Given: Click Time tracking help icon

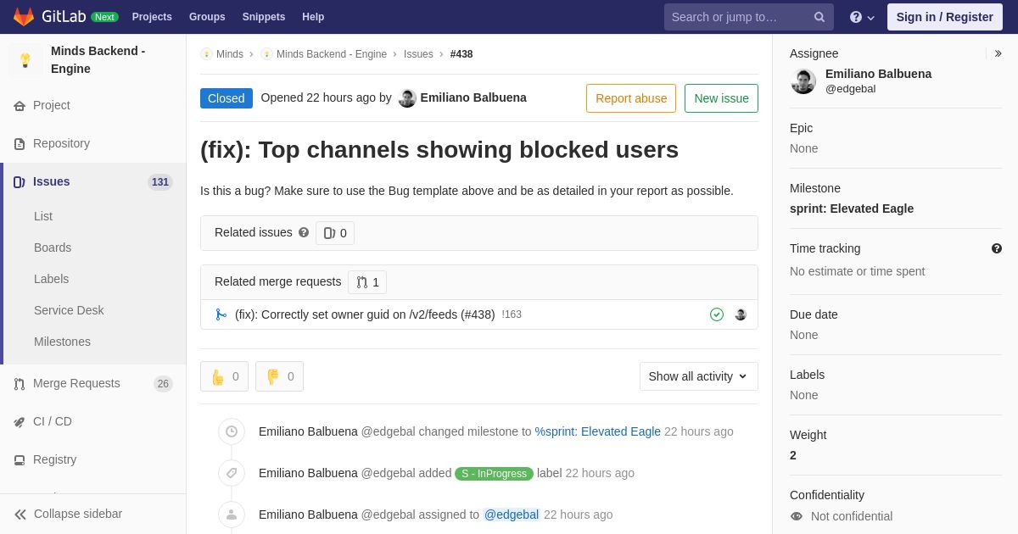Looking at the screenshot, I should [x=997, y=248].
